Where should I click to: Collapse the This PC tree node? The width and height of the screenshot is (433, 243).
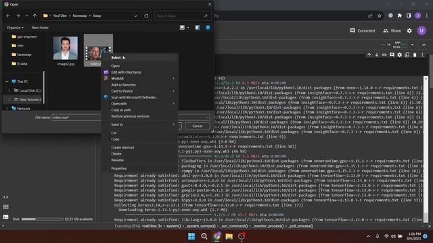click(x=7, y=82)
